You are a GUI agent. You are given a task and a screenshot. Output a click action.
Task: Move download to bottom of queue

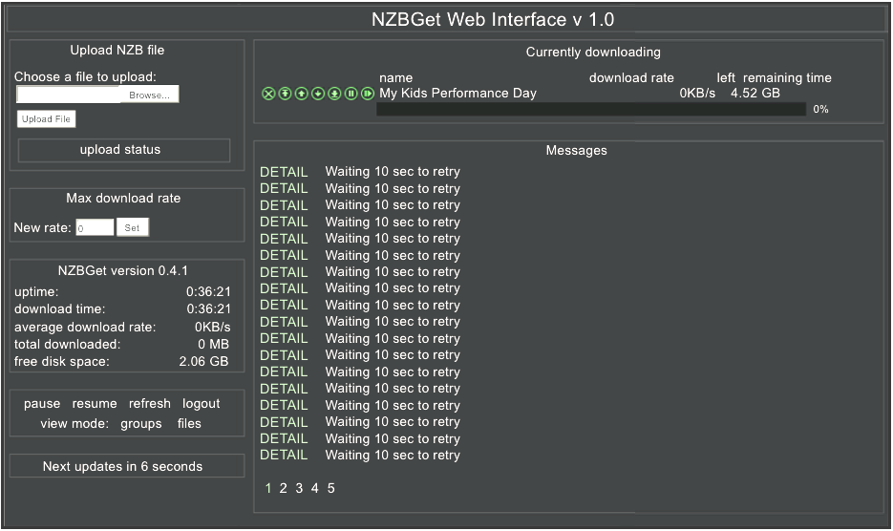click(334, 94)
